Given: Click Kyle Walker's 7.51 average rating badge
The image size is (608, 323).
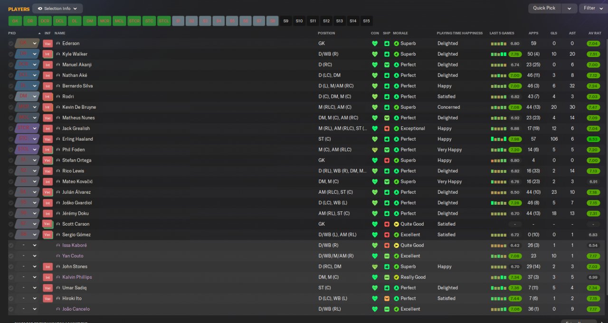Looking at the screenshot, I should tap(593, 54).
